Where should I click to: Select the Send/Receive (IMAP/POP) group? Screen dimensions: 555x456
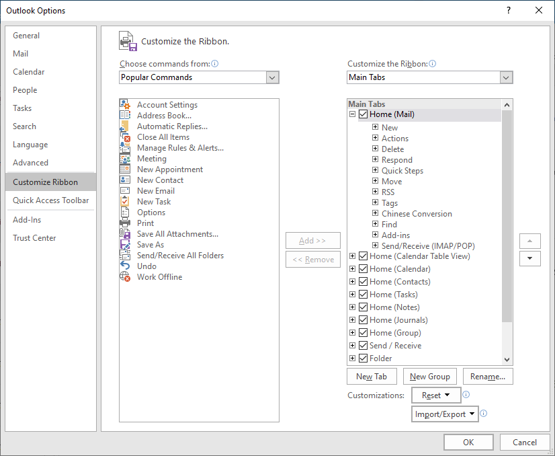(x=428, y=246)
